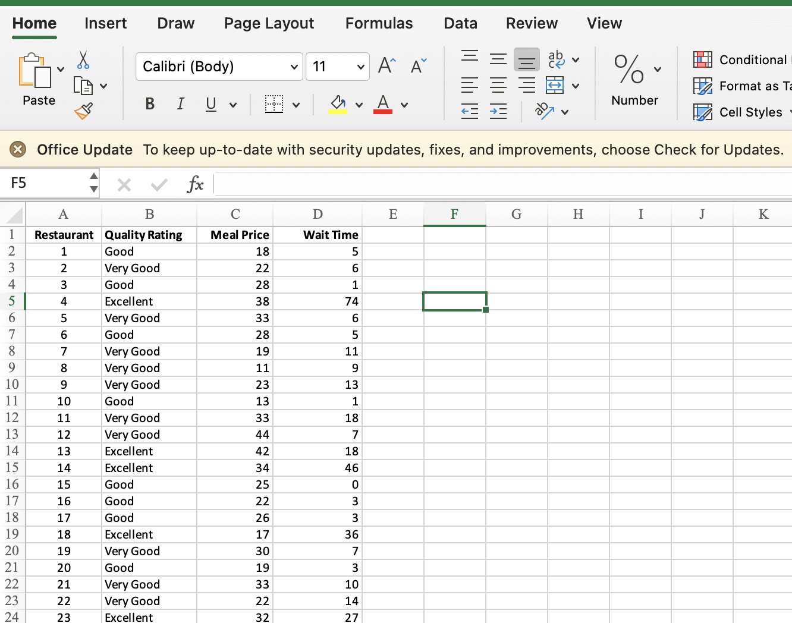Screen dimensions: 792x623
Task: Toggle Bold formatting
Action: point(150,105)
